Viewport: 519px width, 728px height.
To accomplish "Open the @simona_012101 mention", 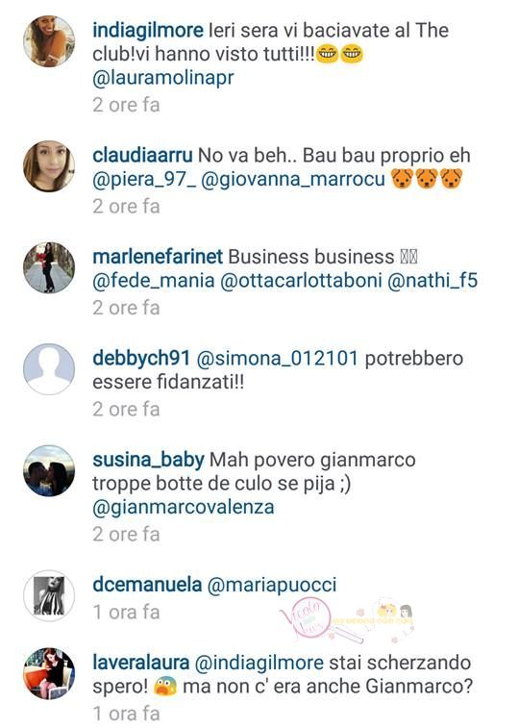I will (x=278, y=359).
